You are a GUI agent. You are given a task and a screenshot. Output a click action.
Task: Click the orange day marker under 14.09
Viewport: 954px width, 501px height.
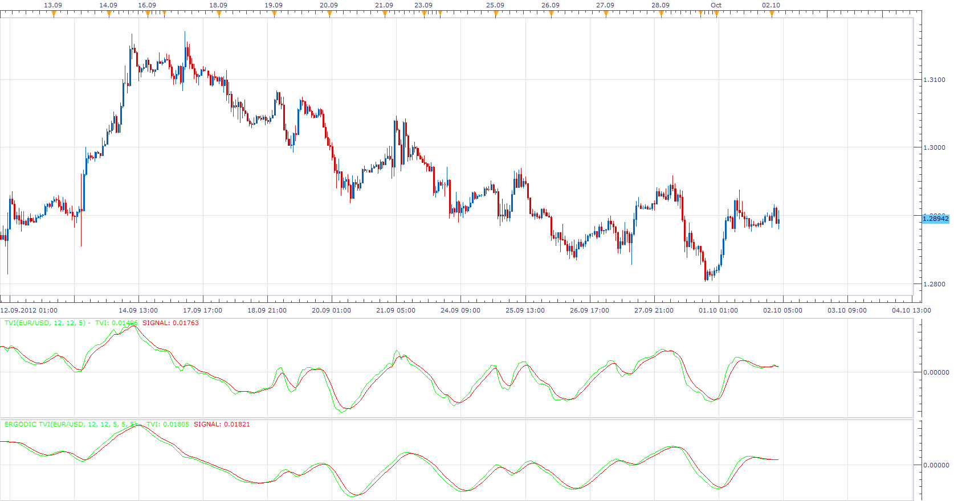(x=109, y=14)
